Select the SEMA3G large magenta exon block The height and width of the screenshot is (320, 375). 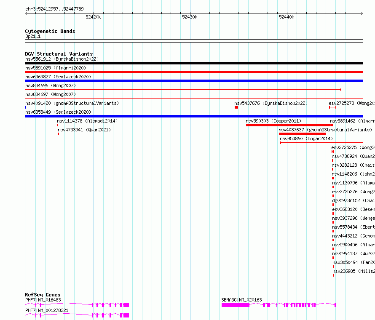point(236,305)
